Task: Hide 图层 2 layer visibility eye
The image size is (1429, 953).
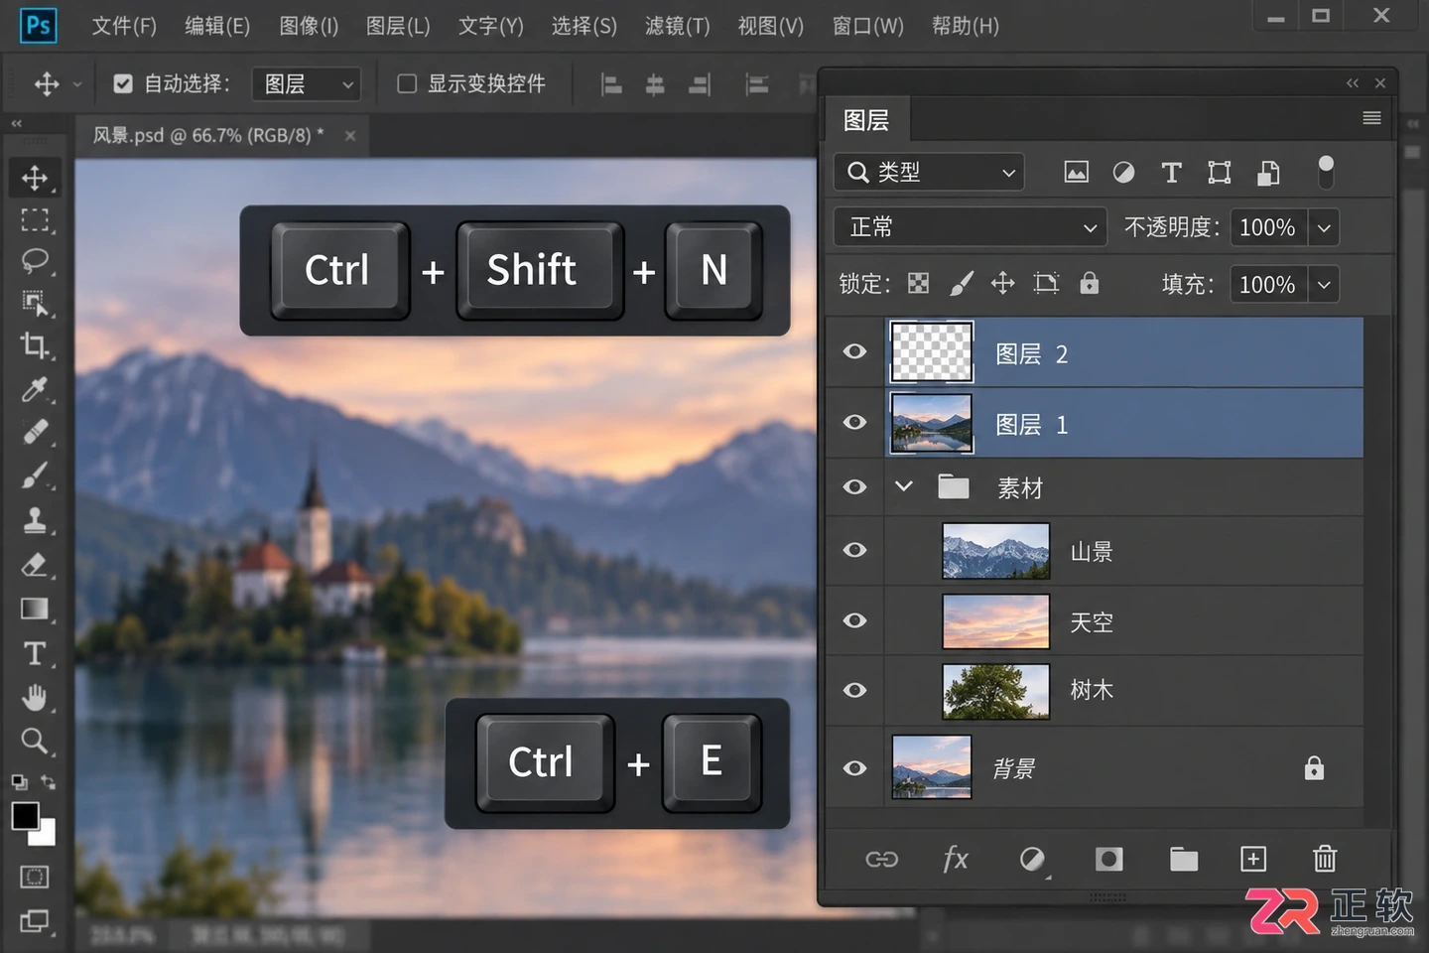Action: point(854,351)
